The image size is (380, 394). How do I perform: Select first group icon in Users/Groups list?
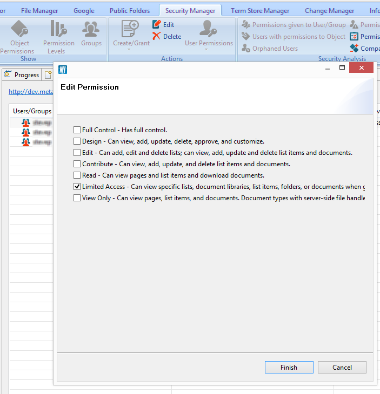pos(25,123)
